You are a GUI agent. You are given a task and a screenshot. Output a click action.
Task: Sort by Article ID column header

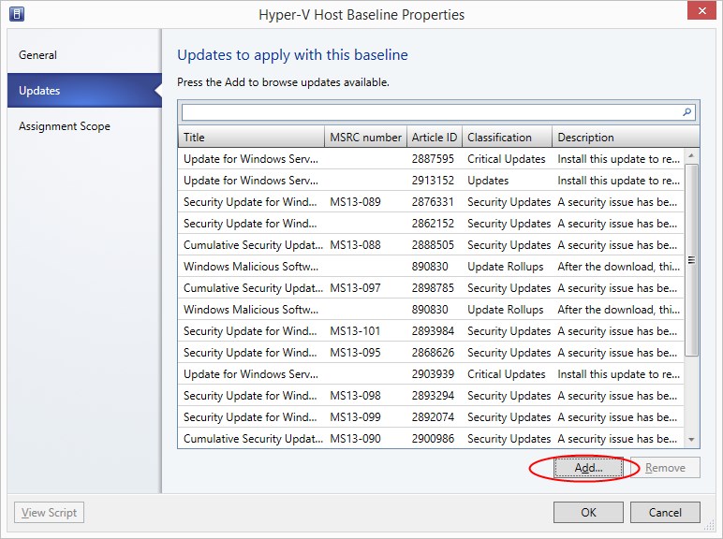pyautogui.click(x=435, y=138)
